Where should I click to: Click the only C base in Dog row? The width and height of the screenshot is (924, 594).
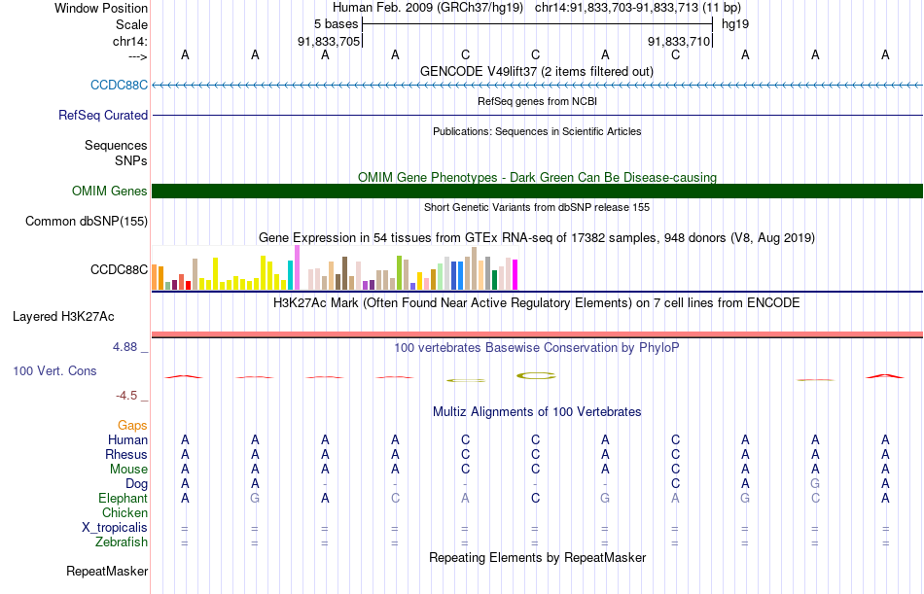pyautogui.click(x=675, y=484)
